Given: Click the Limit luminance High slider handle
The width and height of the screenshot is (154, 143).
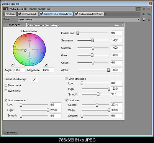Looking at the screenshot, I should tap(48, 110).
